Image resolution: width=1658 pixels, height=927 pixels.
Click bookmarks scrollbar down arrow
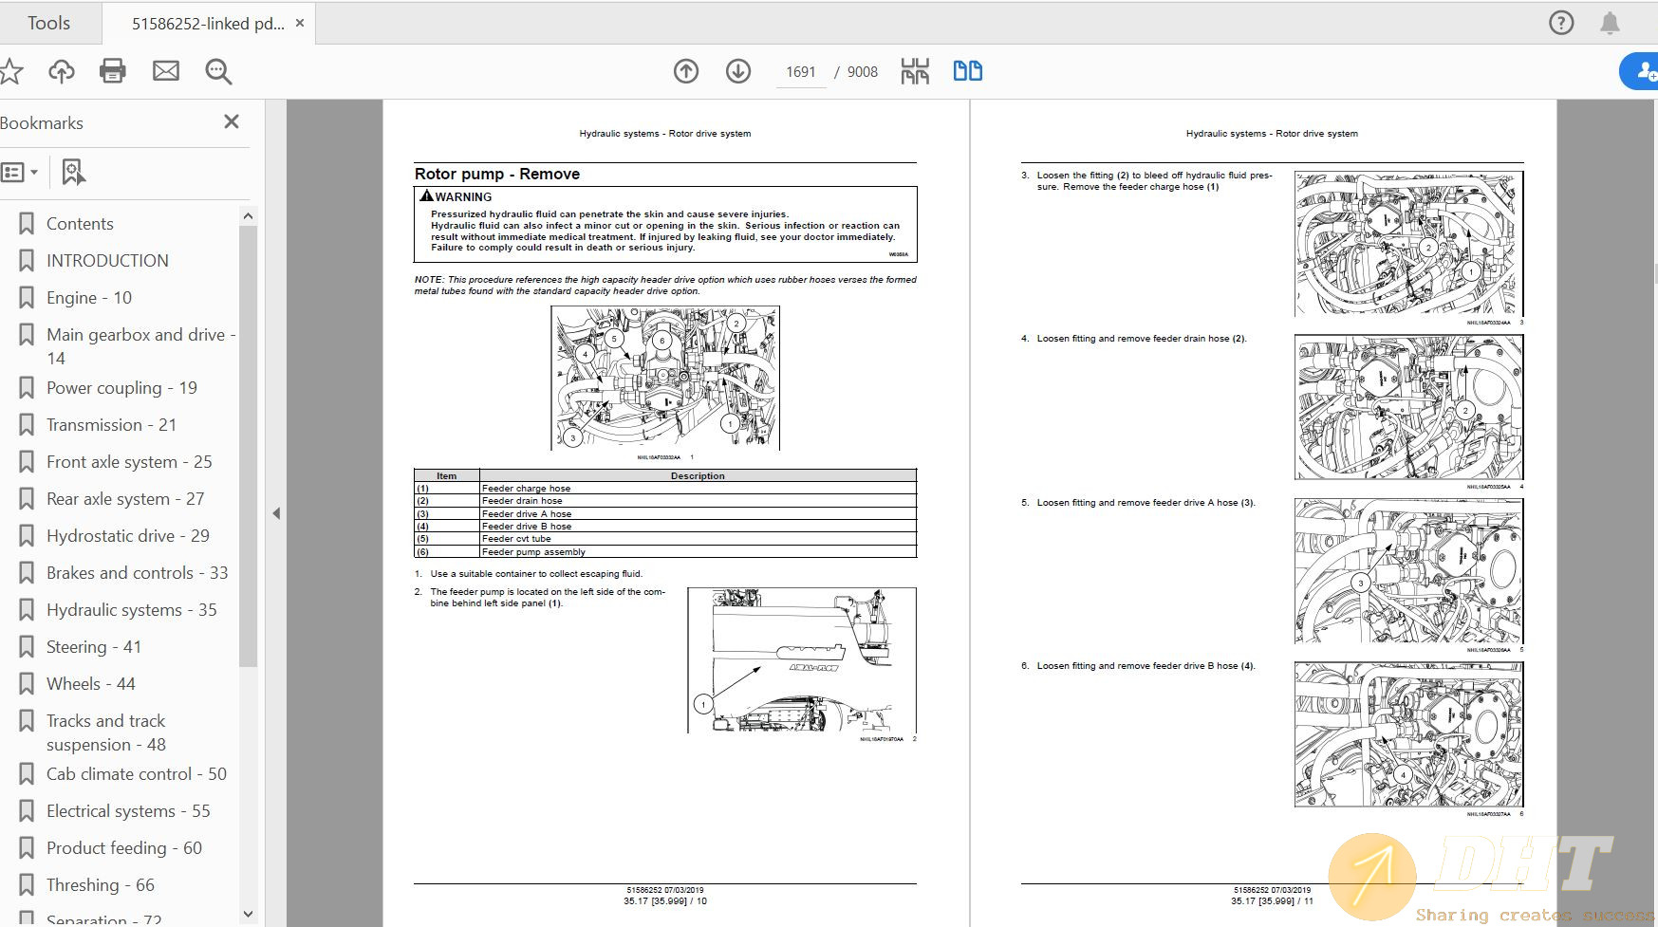coord(249,915)
